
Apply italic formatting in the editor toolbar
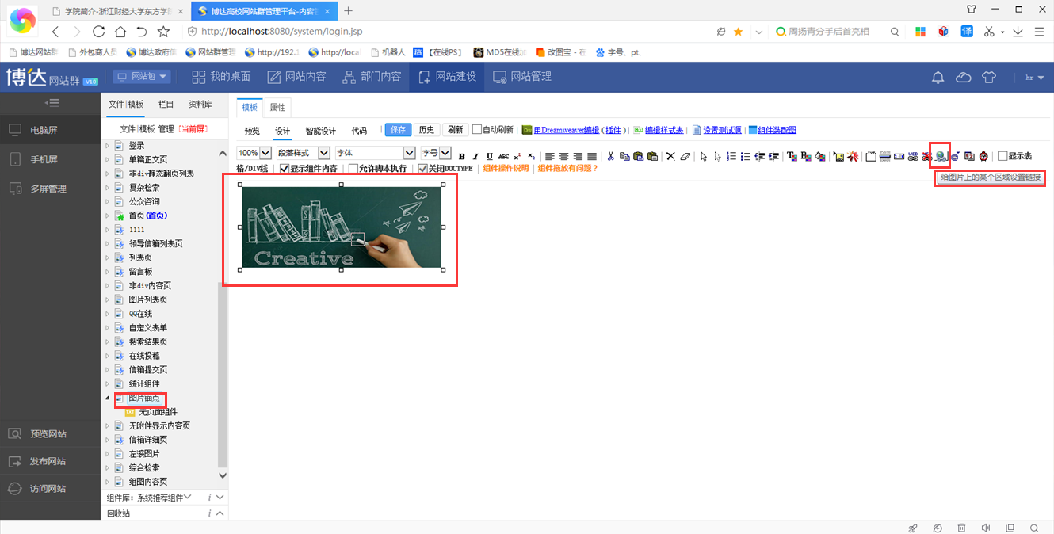[475, 156]
